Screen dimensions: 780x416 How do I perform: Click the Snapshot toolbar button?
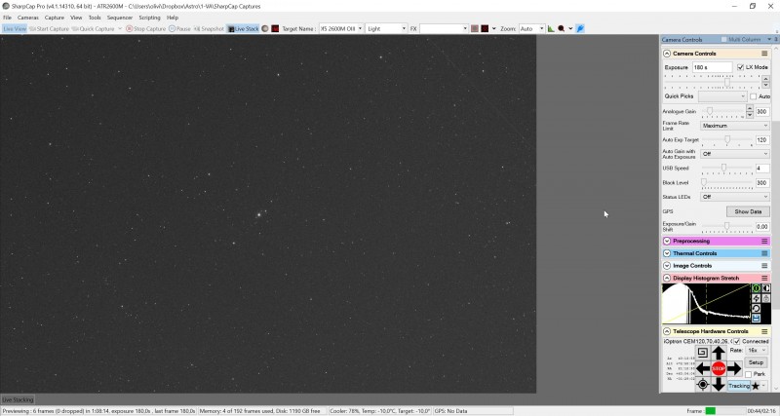[x=209, y=29]
